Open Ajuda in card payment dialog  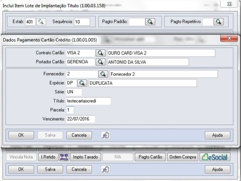[218, 135]
